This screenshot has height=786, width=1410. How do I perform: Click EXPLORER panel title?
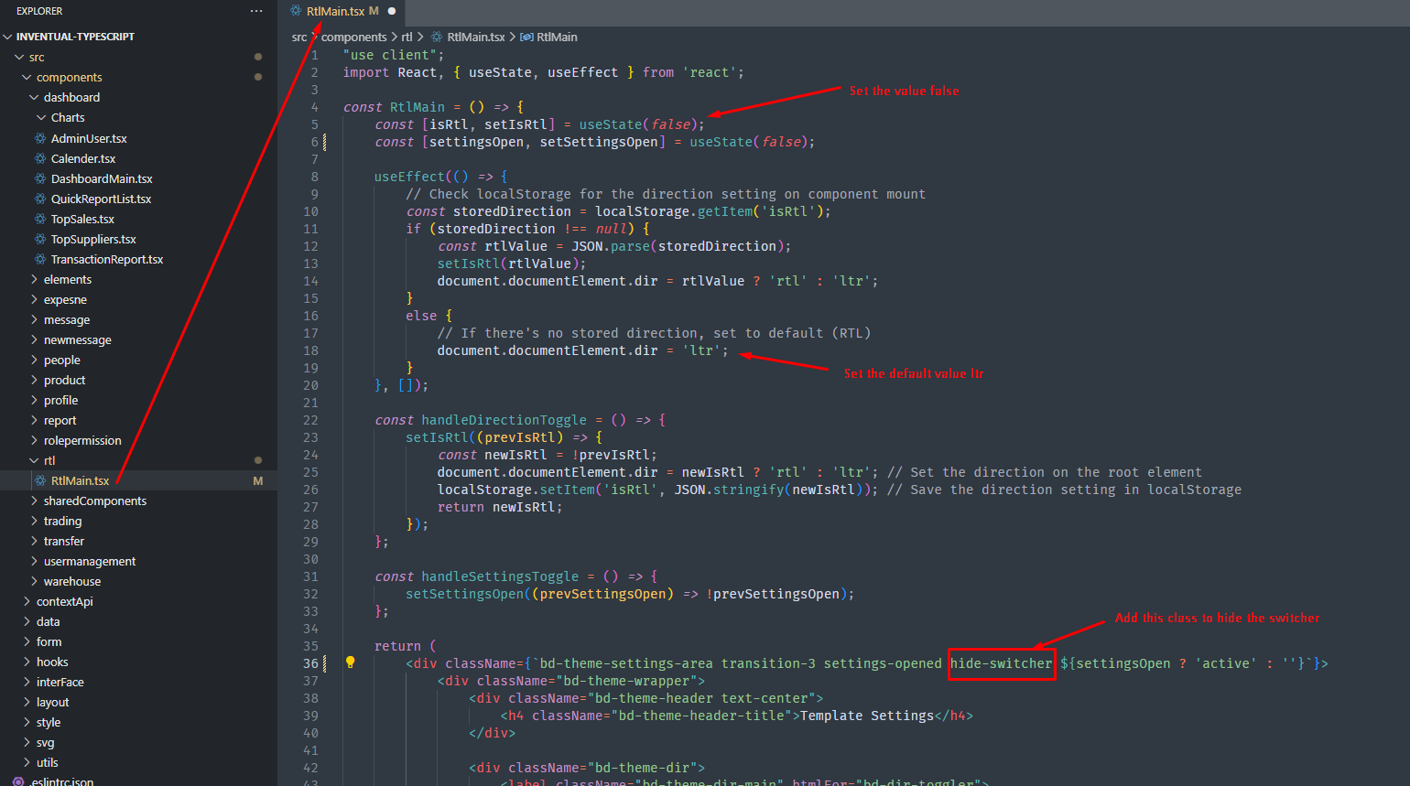coord(39,11)
